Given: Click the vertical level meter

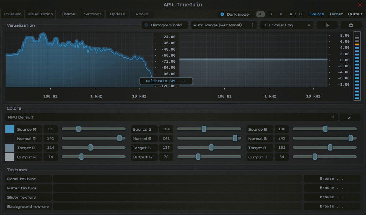Looking at the screenshot, I should pos(357,66).
